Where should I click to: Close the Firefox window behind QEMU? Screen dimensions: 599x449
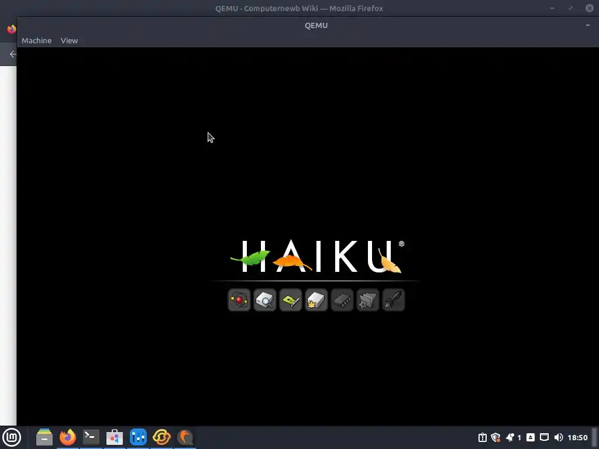(x=590, y=8)
